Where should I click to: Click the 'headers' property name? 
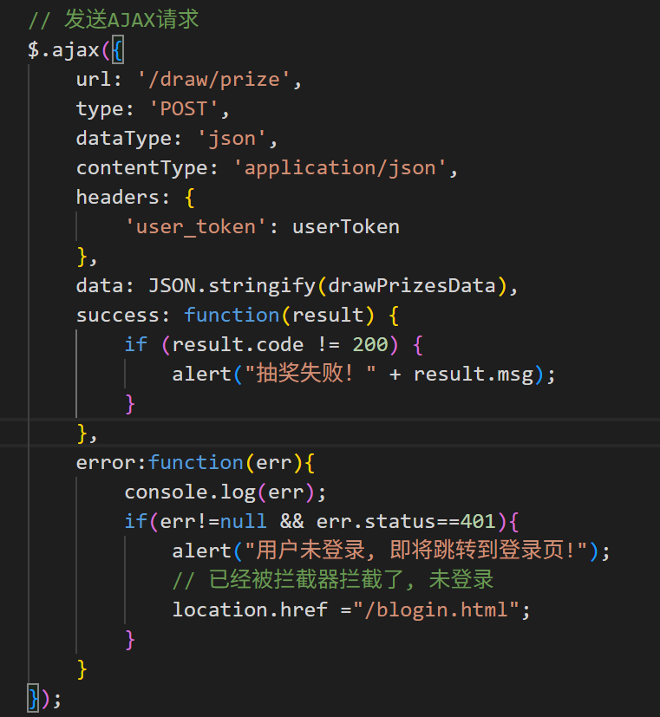point(118,197)
